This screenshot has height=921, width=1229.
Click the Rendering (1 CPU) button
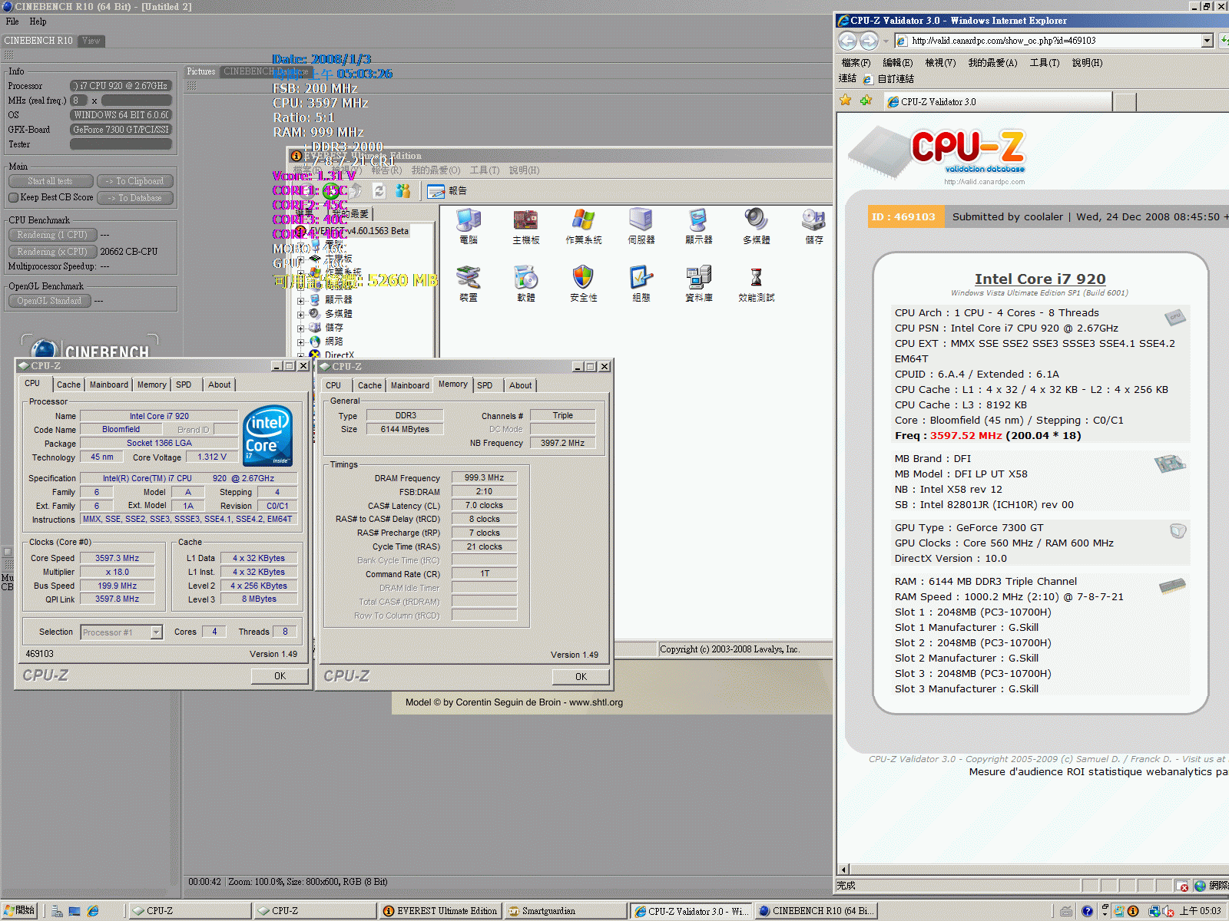click(x=52, y=235)
